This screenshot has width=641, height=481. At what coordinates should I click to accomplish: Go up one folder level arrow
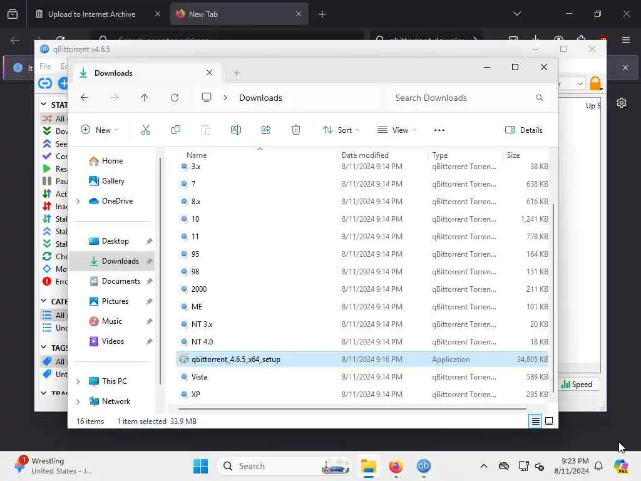(x=145, y=98)
